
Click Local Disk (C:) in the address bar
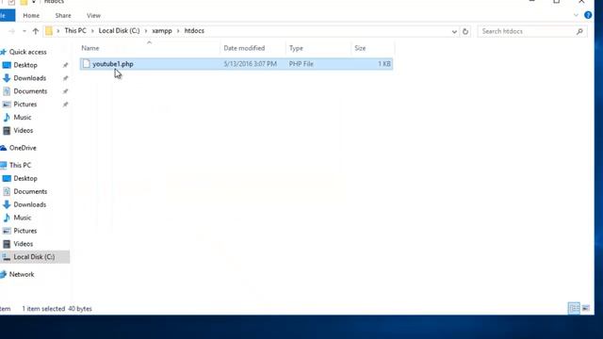point(120,31)
